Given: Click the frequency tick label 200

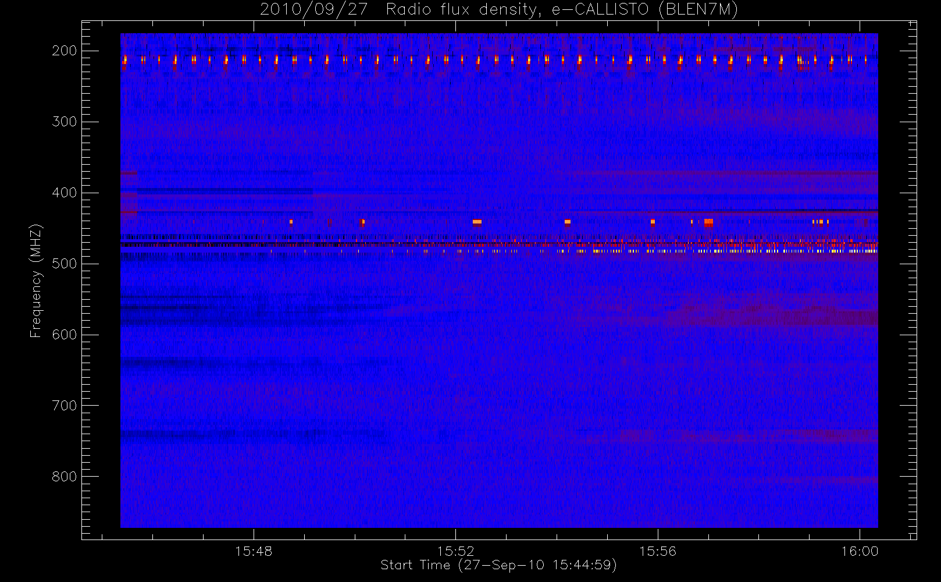Looking at the screenshot, I should tap(64, 51).
